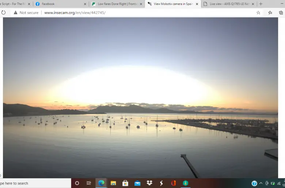The image size is (285, 188).
Task: Open Task View on taskbar
Action: [x=89, y=183]
